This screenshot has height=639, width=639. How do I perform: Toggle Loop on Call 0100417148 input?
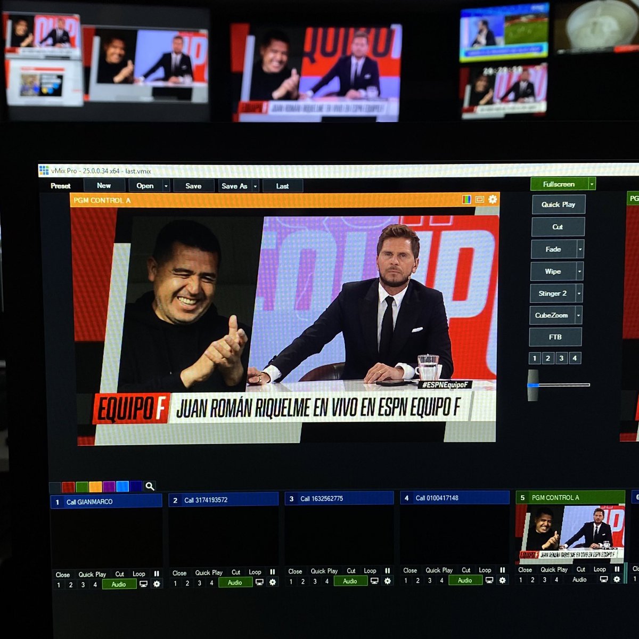485,570
